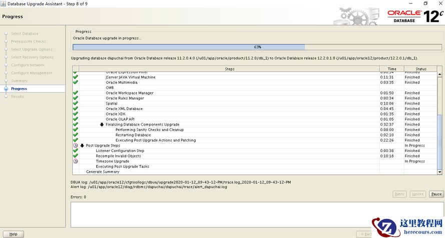Click green checkmark for Oracle Multimedia

[x=75, y=82]
